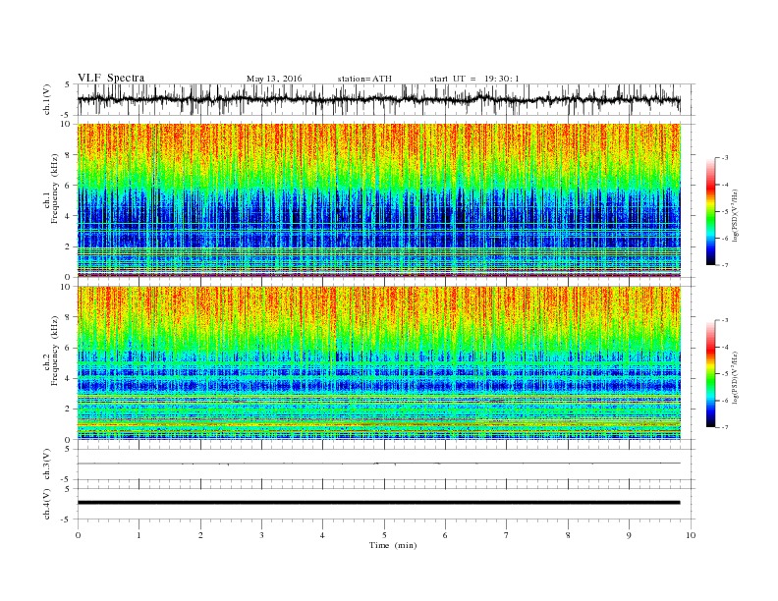Click tick label "7" on the time axis
This screenshot has height=601, width=778.
pyautogui.click(x=507, y=535)
